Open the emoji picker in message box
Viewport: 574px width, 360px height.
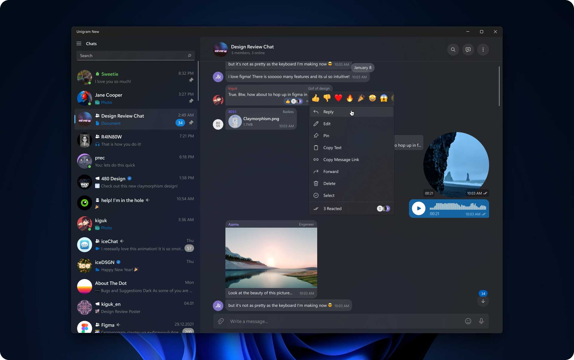468,321
